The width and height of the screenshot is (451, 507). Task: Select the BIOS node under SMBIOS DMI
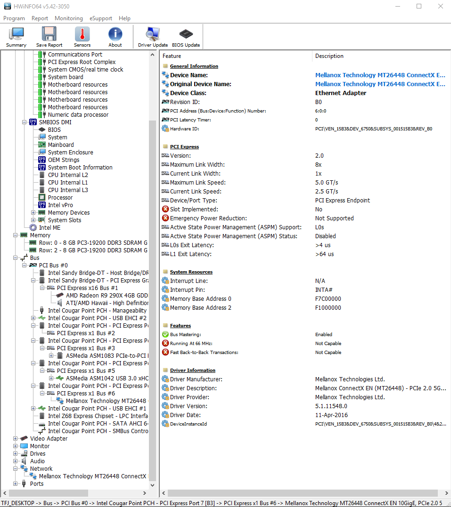pos(54,129)
